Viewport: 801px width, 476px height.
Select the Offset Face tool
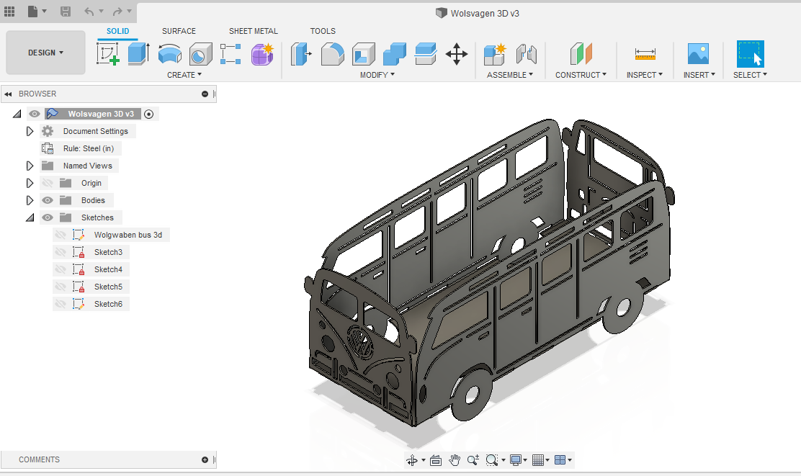point(426,53)
